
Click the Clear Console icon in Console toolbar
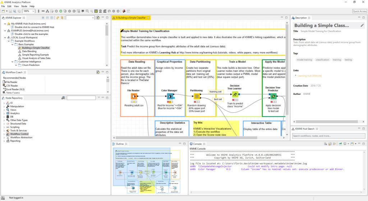pyautogui.click(x=326, y=144)
